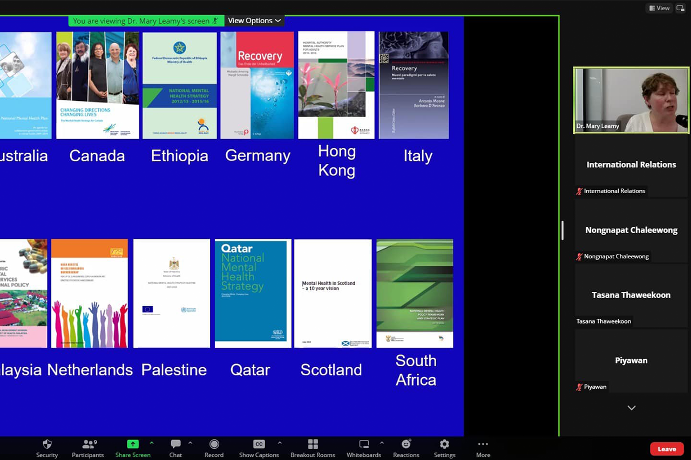
Task: Select Nongnapat Chaleewong participant tile
Action: coord(631,231)
